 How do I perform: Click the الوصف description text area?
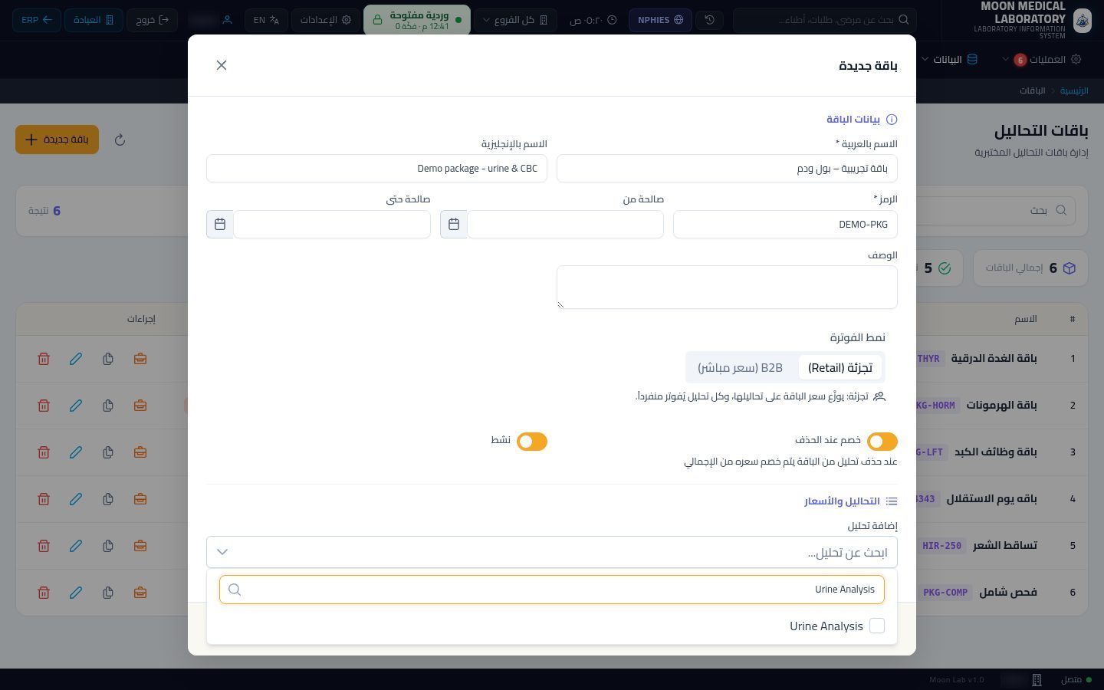(727, 287)
